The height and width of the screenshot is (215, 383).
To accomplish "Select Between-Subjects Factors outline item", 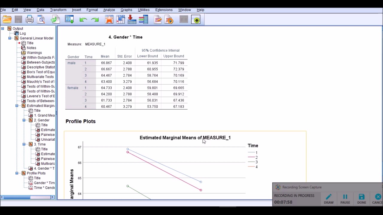I will click(x=41, y=62).
